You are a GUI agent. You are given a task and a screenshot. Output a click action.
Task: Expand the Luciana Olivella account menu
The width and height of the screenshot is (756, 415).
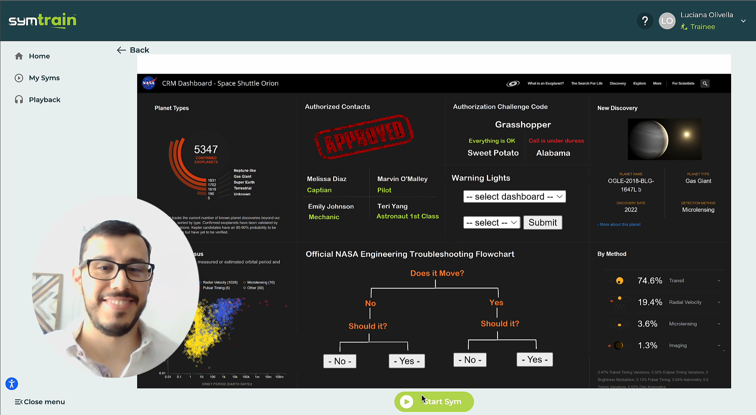[743, 21]
